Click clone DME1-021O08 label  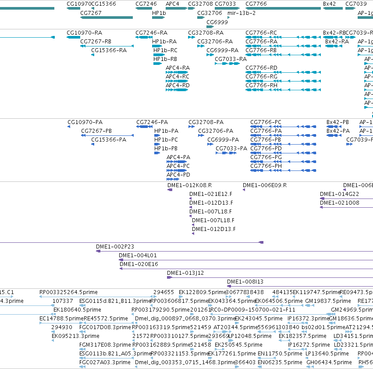339,203
